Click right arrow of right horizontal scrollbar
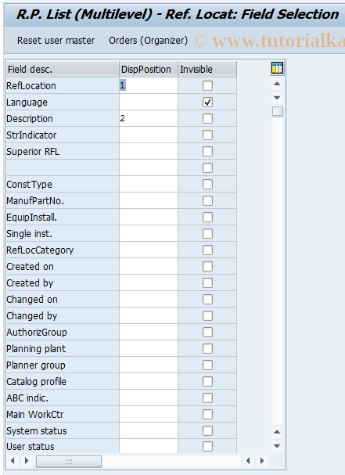 tap(262, 461)
